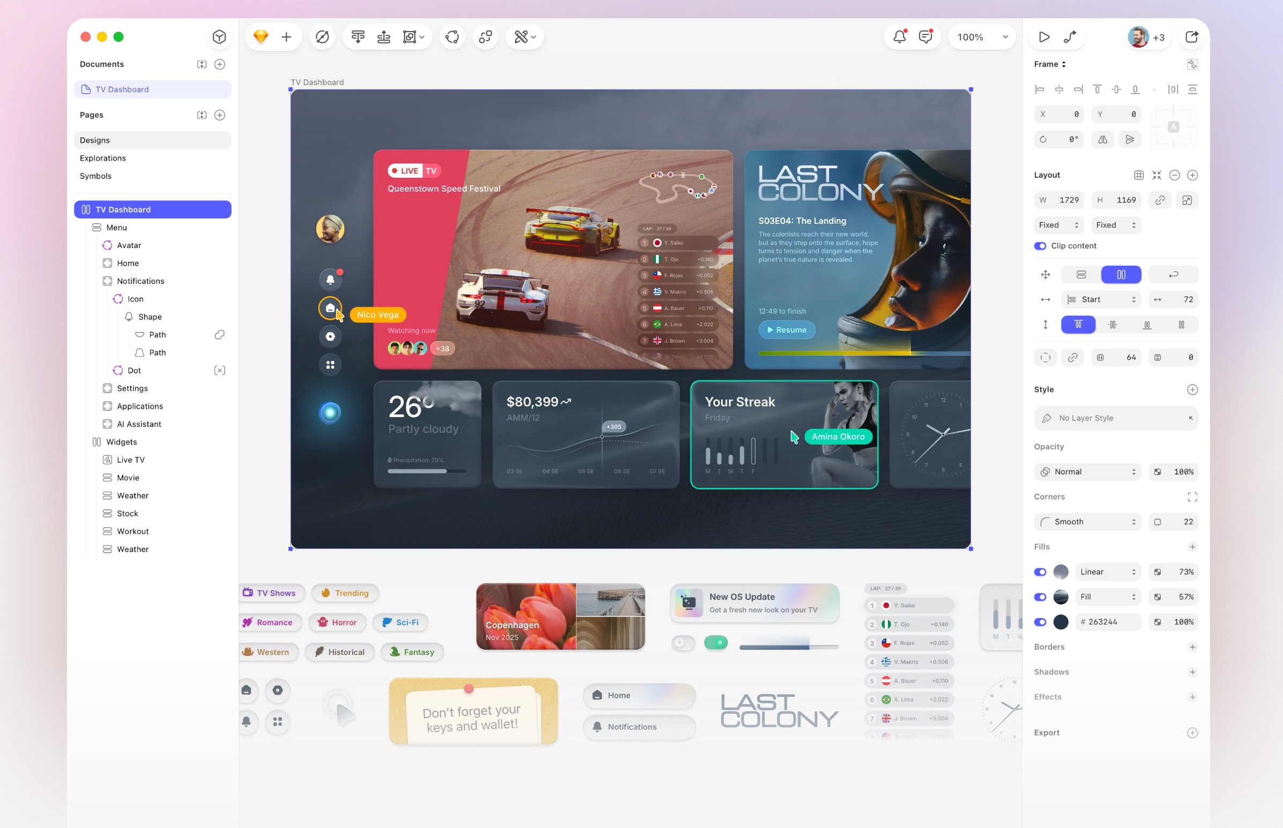The width and height of the screenshot is (1283, 828).
Task: Open the comments icon in toolbar
Action: click(x=925, y=36)
